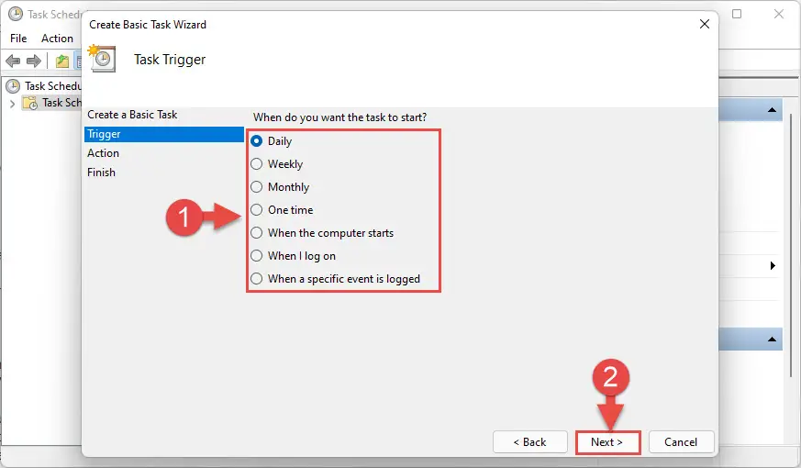Image resolution: width=801 pixels, height=468 pixels.
Task: Cancel the Create Basic Task Wizard
Action: click(x=681, y=442)
